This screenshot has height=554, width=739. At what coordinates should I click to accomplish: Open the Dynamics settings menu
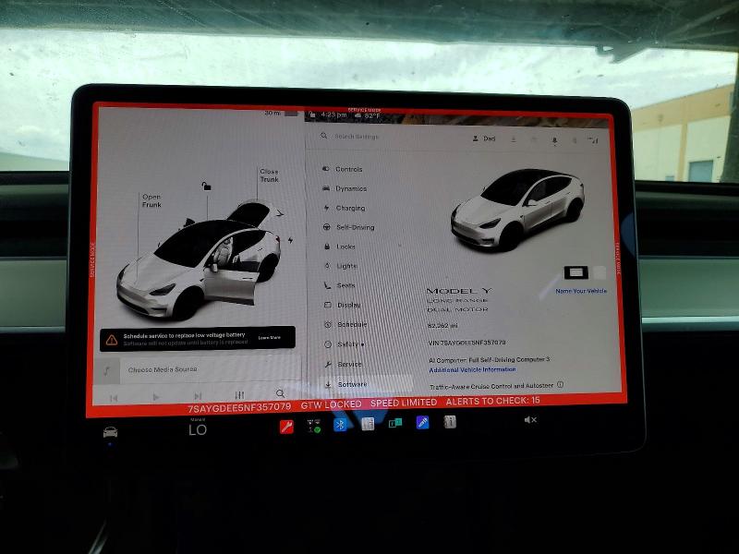coord(345,188)
